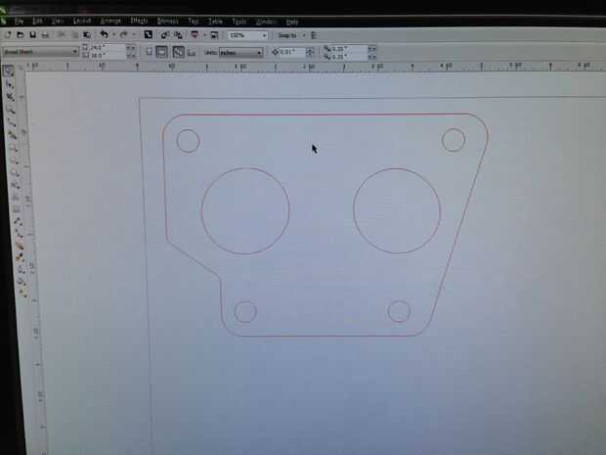
Task: Open the Help menu
Action: (292, 22)
